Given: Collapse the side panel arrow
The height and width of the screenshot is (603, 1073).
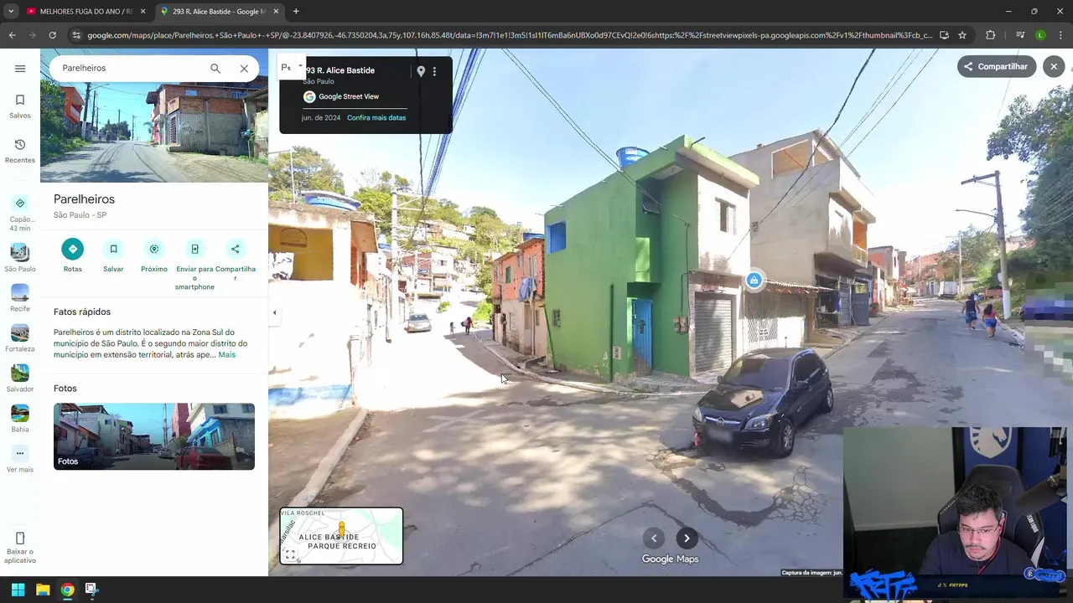Looking at the screenshot, I should click(x=274, y=312).
